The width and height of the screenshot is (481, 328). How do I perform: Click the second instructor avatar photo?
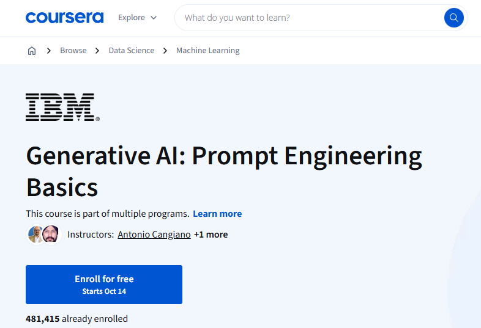(x=51, y=235)
